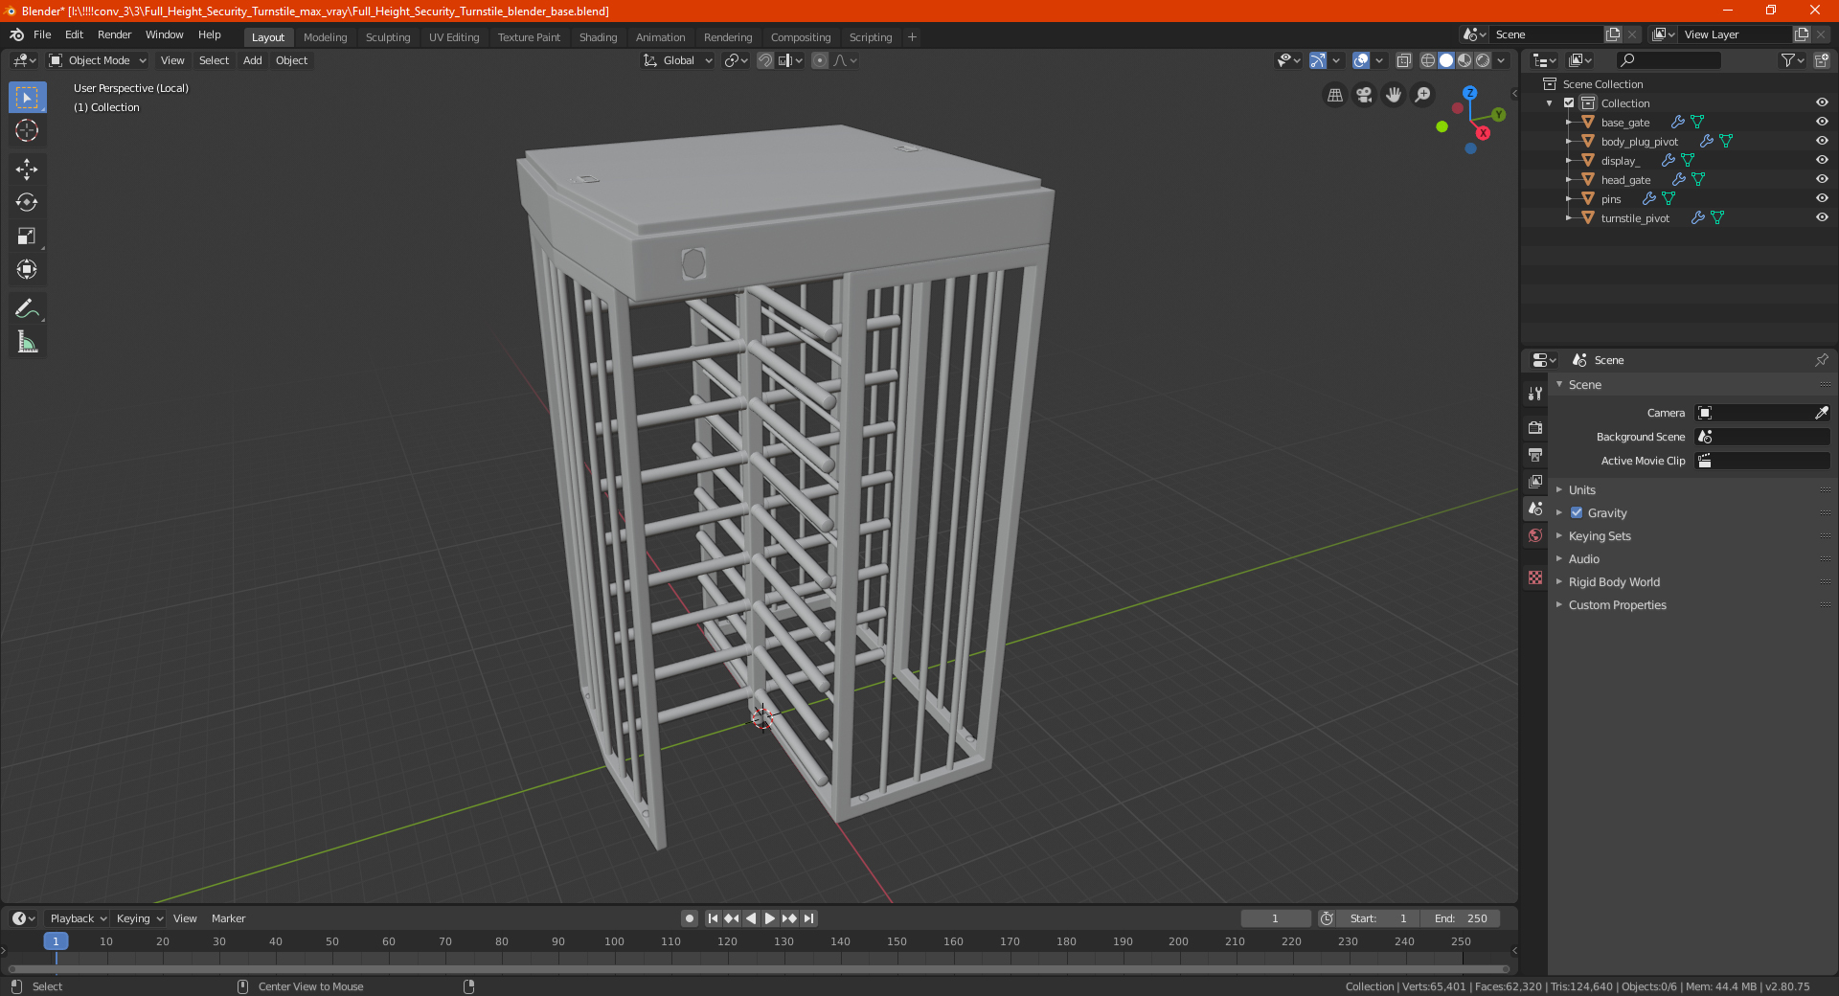Toggle gizmo display
1839x996 pixels.
coord(1318,60)
